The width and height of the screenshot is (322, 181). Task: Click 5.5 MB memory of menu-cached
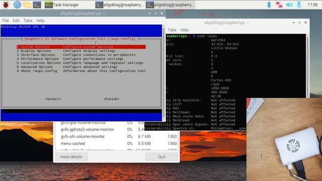[144, 143]
